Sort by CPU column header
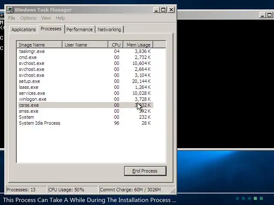 pos(116,45)
